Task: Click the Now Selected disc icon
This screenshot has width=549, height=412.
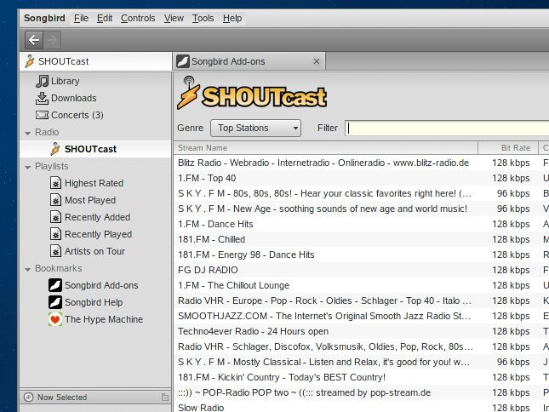Action: click(28, 398)
